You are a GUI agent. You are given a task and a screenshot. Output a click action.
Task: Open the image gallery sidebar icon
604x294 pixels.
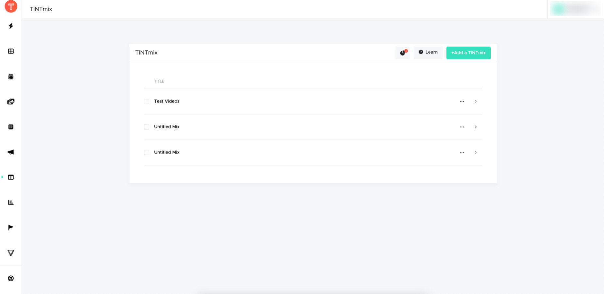point(11,102)
